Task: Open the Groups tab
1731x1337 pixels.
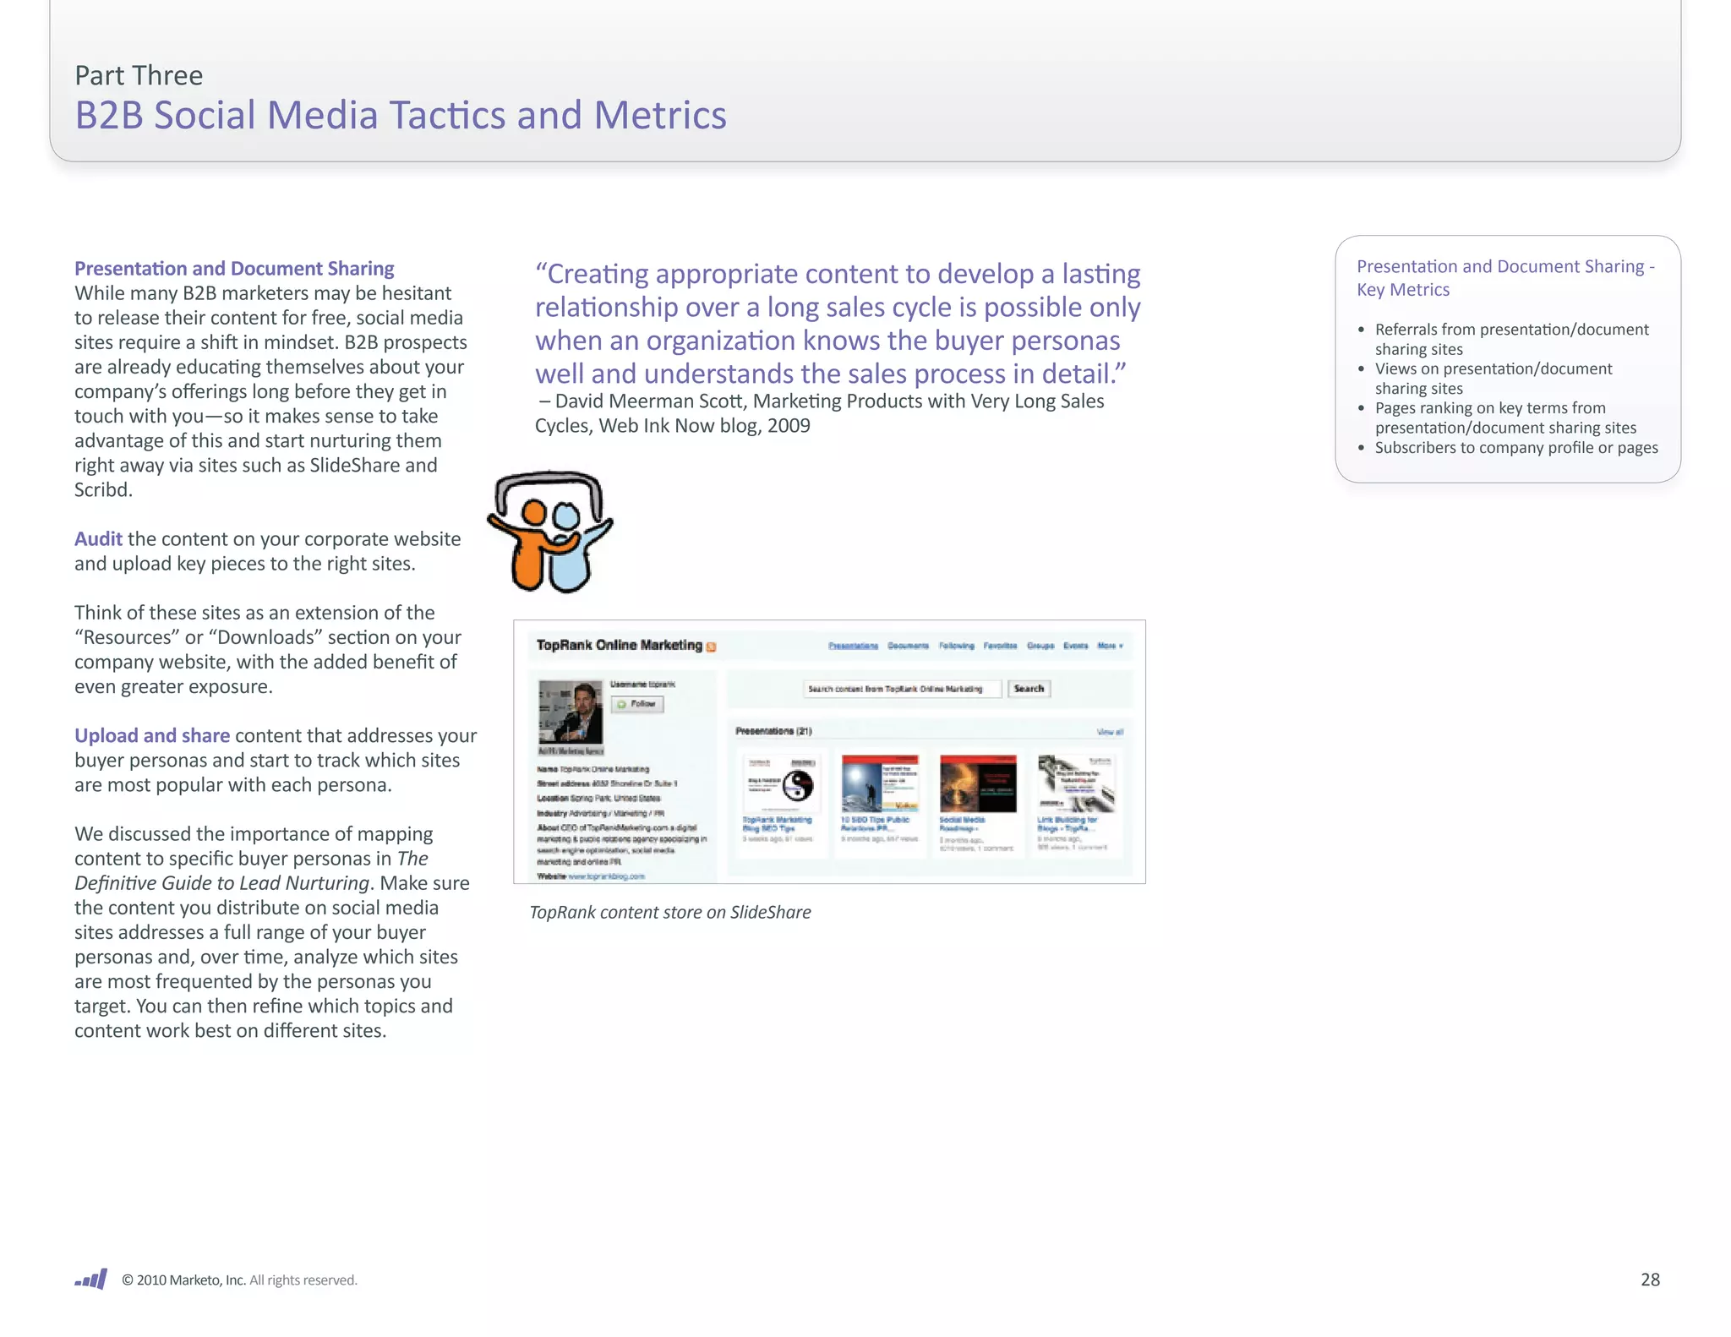Action: coord(1040,646)
